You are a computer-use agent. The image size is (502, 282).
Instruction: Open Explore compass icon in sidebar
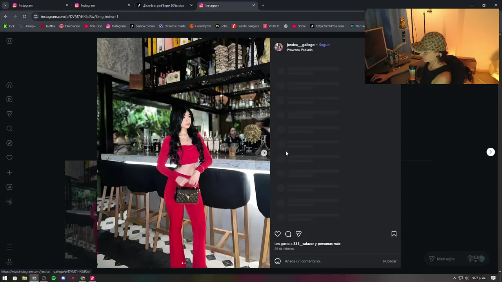(9, 143)
